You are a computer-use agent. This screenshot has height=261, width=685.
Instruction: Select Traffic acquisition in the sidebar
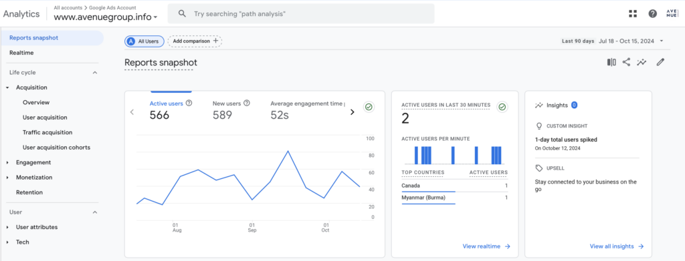[47, 132]
